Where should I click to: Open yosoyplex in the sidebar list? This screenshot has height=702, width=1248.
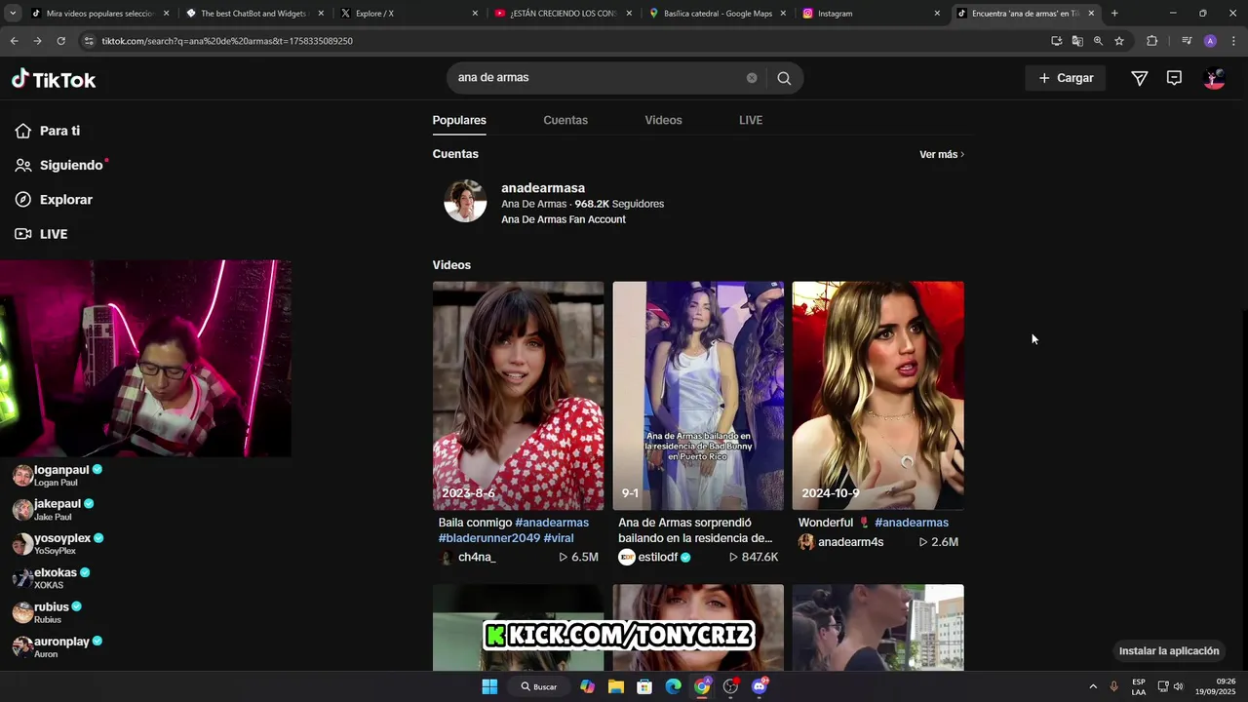(x=58, y=544)
